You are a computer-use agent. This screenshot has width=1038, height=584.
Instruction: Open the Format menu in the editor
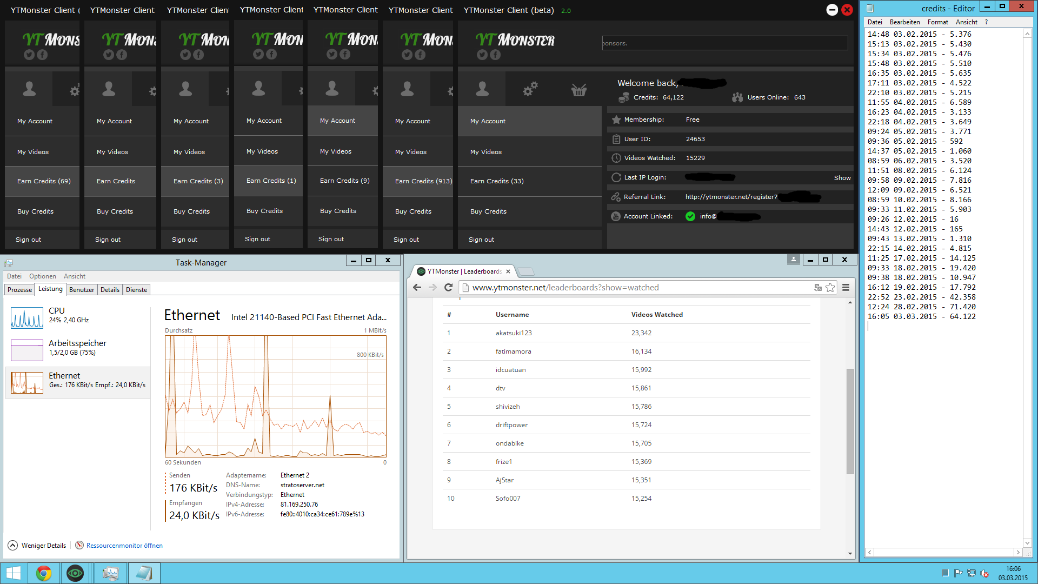(937, 22)
